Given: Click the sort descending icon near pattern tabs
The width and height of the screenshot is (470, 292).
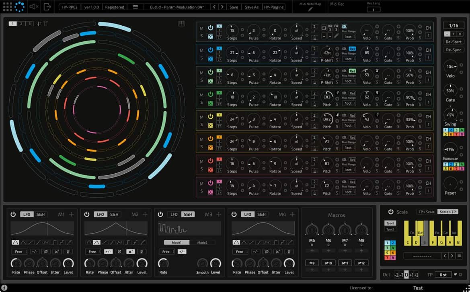Looking at the screenshot, I should (x=39, y=23).
